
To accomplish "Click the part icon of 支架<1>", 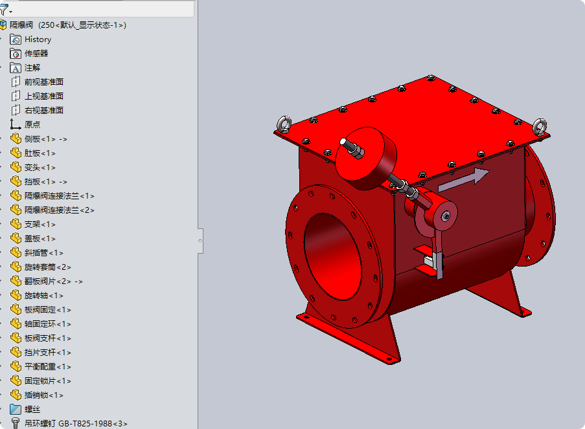I will [16, 224].
